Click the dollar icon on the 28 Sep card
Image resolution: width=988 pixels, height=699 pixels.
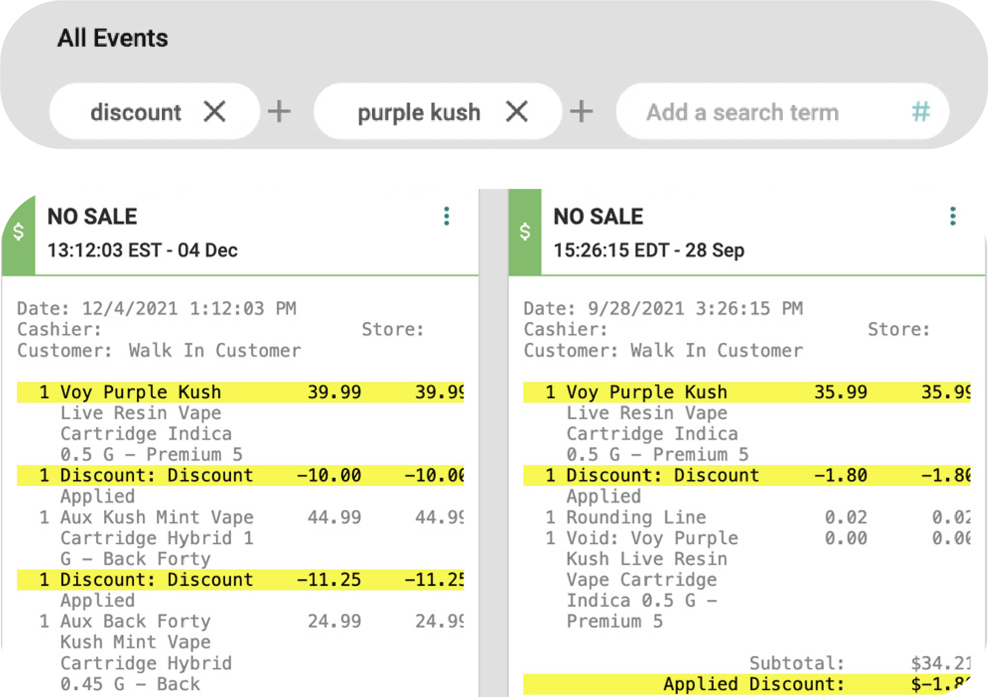point(525,232)
